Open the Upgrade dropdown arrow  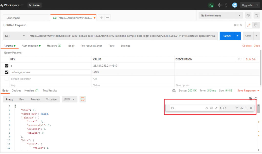click(x=257, y=5)
